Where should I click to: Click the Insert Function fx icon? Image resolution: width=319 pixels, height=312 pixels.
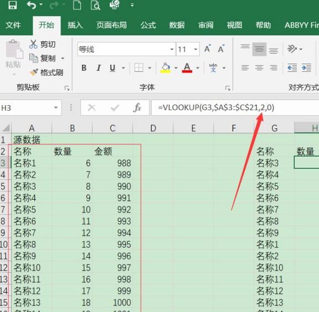tap(137, 107)
